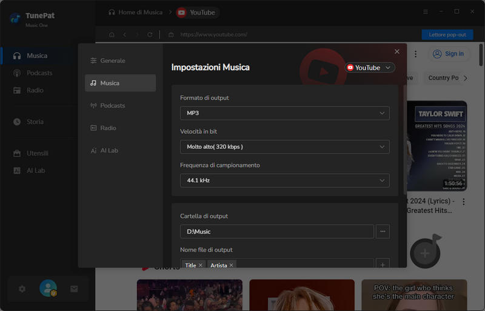
Task: Open the Frequenza di campionamento dropdown
Action: [284, 180]
